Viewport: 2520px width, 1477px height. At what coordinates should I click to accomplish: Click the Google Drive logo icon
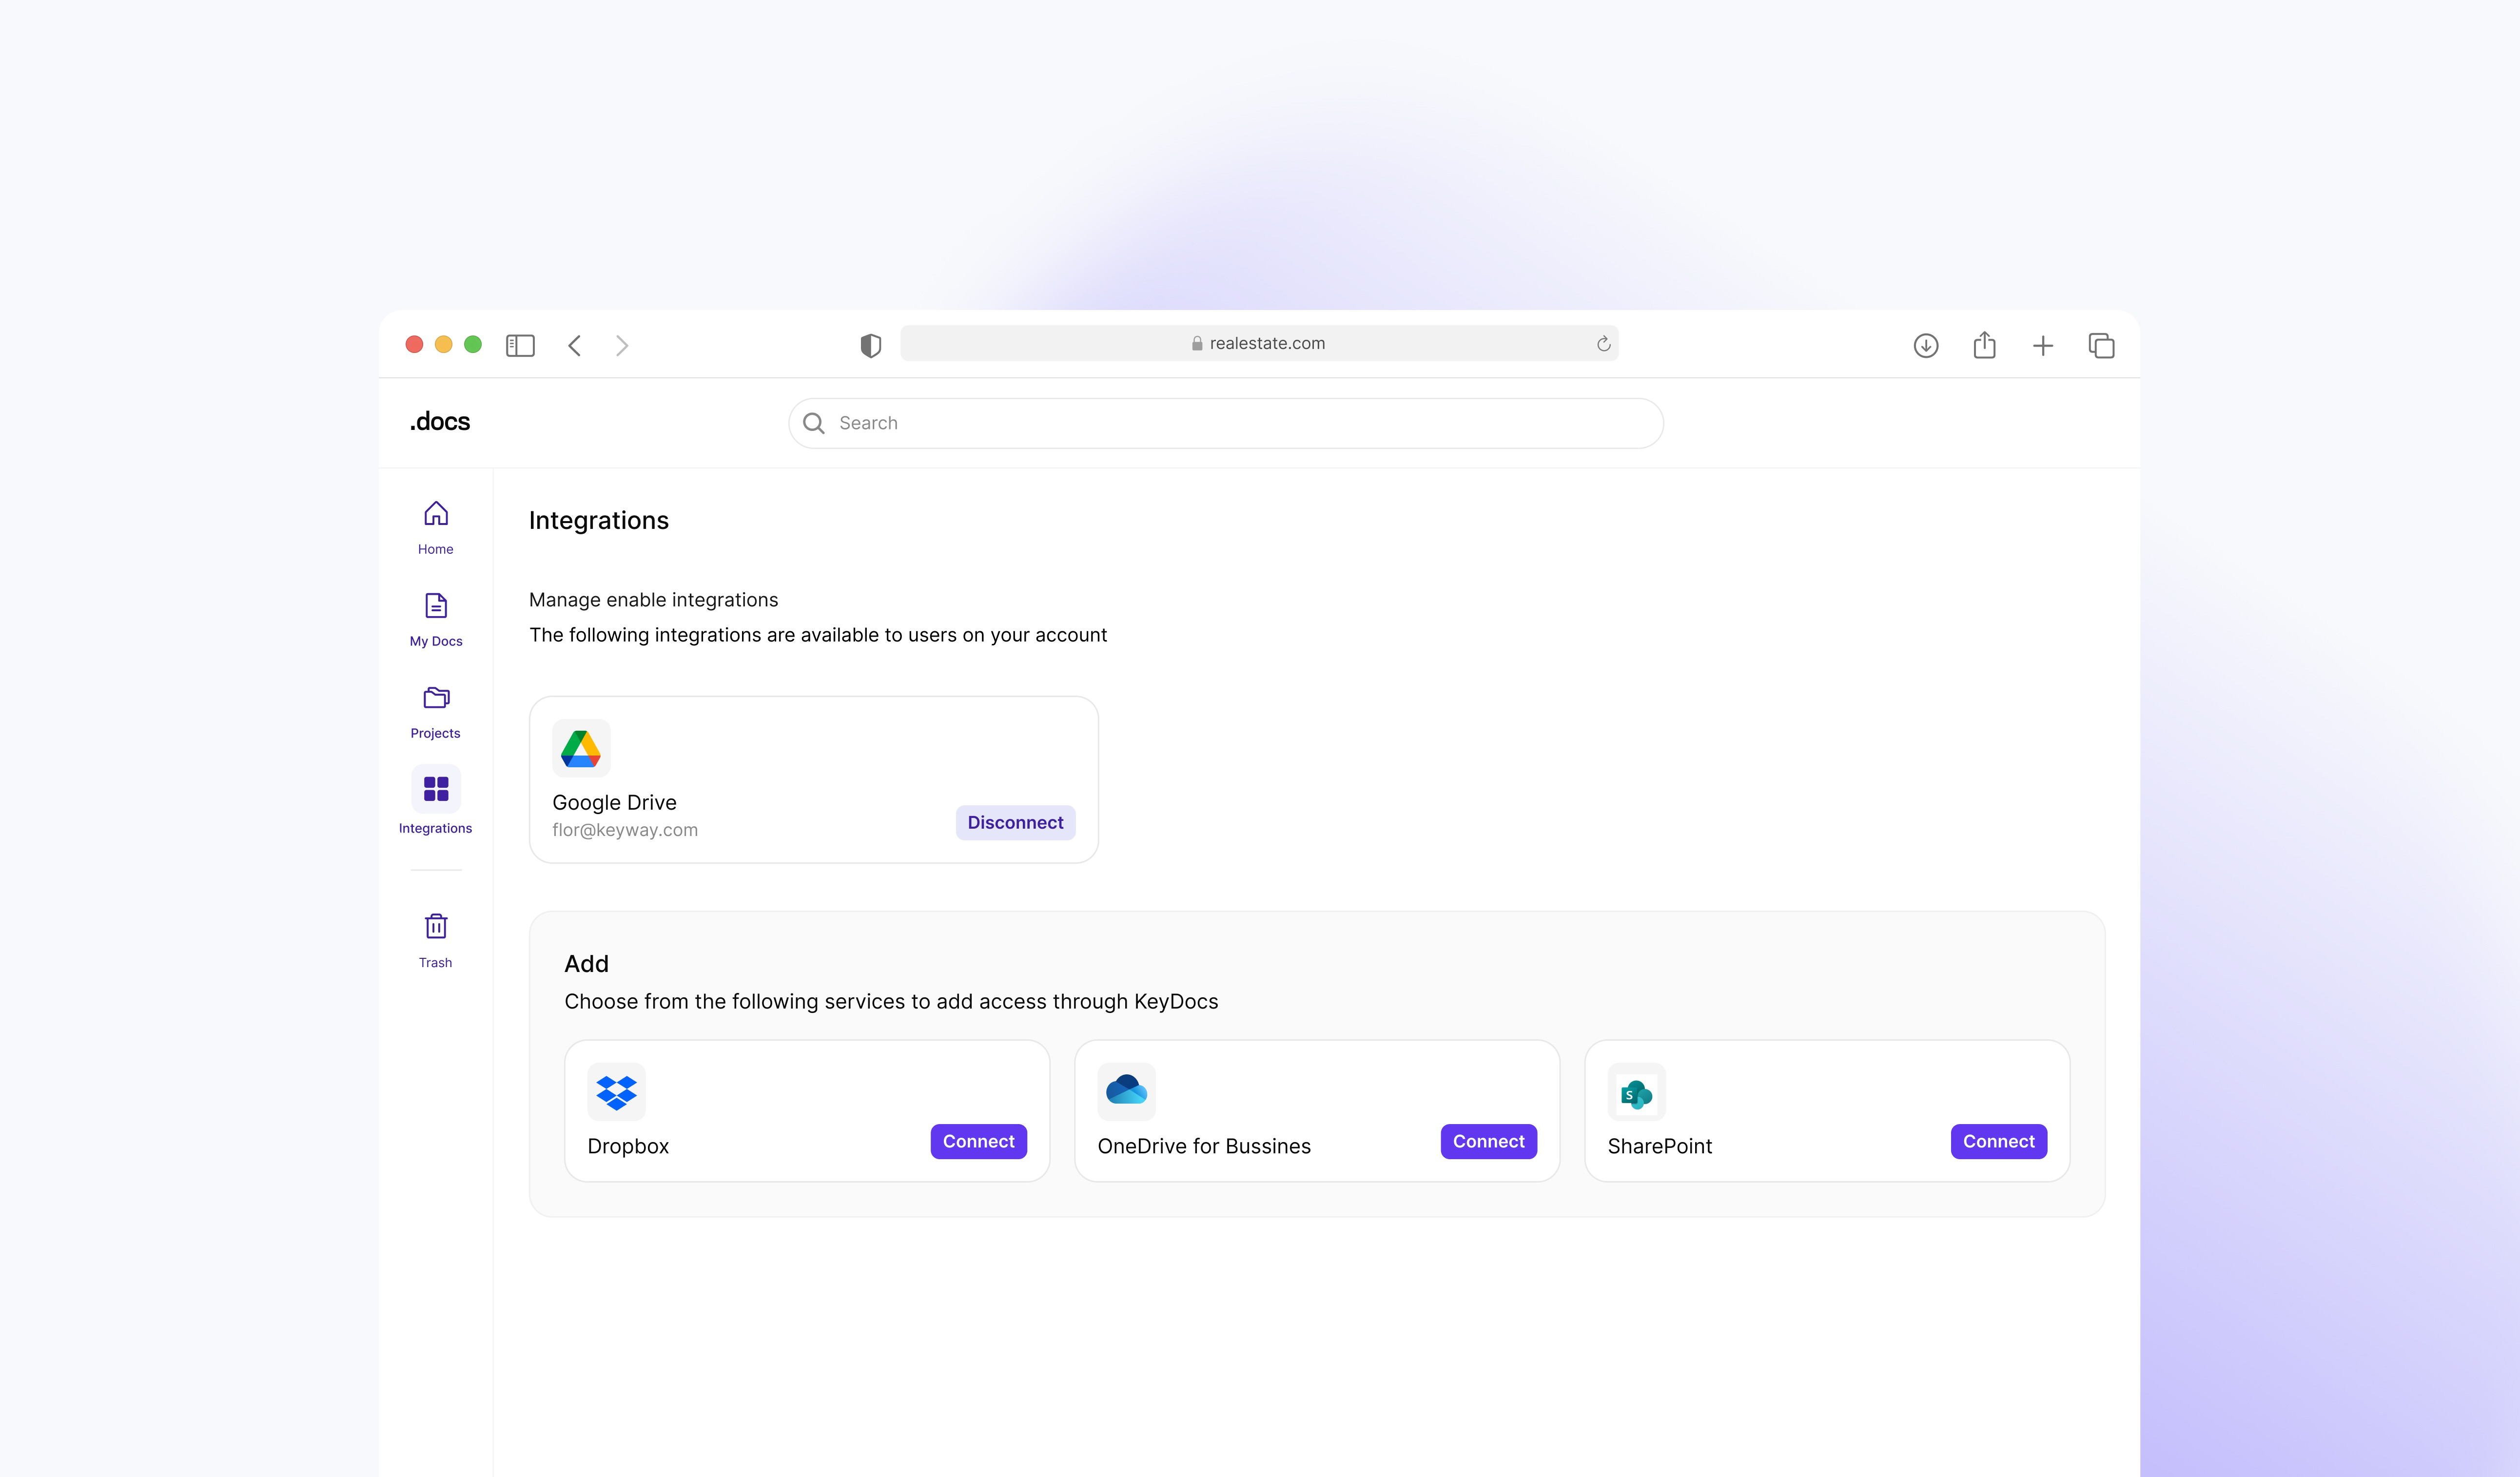581,748
